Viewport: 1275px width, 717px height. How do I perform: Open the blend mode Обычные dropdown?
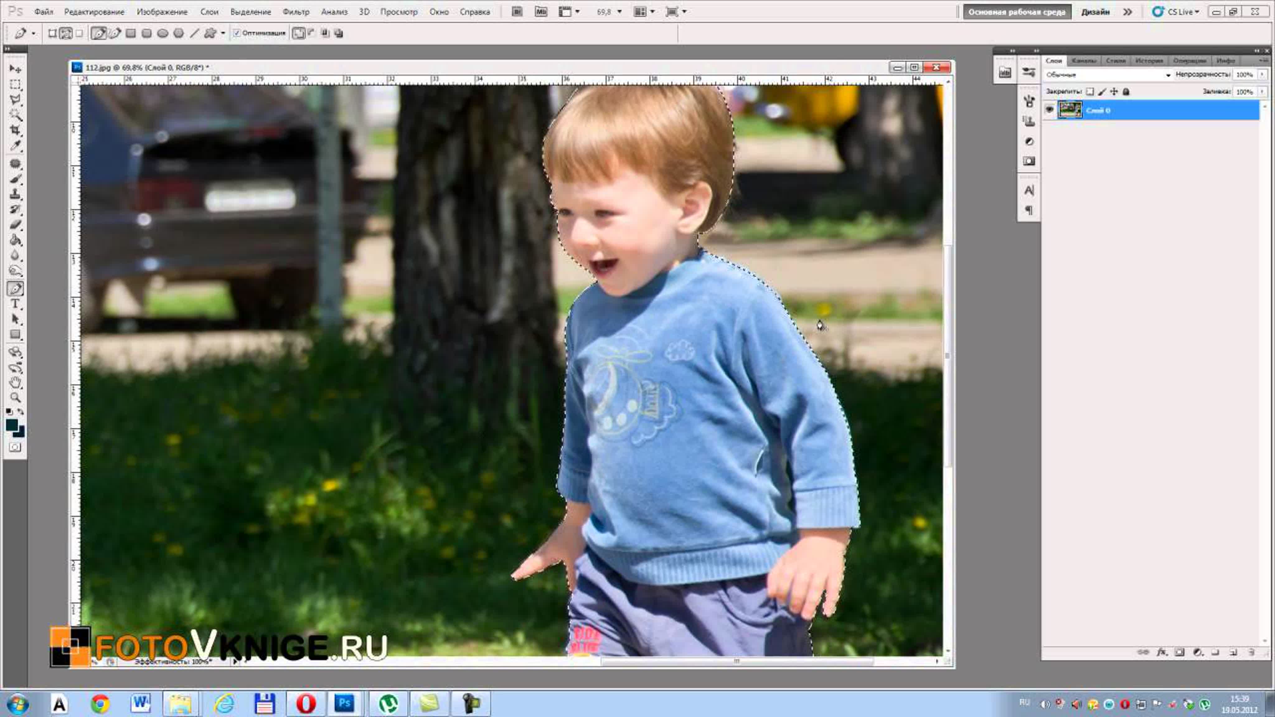coord(1108,75)
